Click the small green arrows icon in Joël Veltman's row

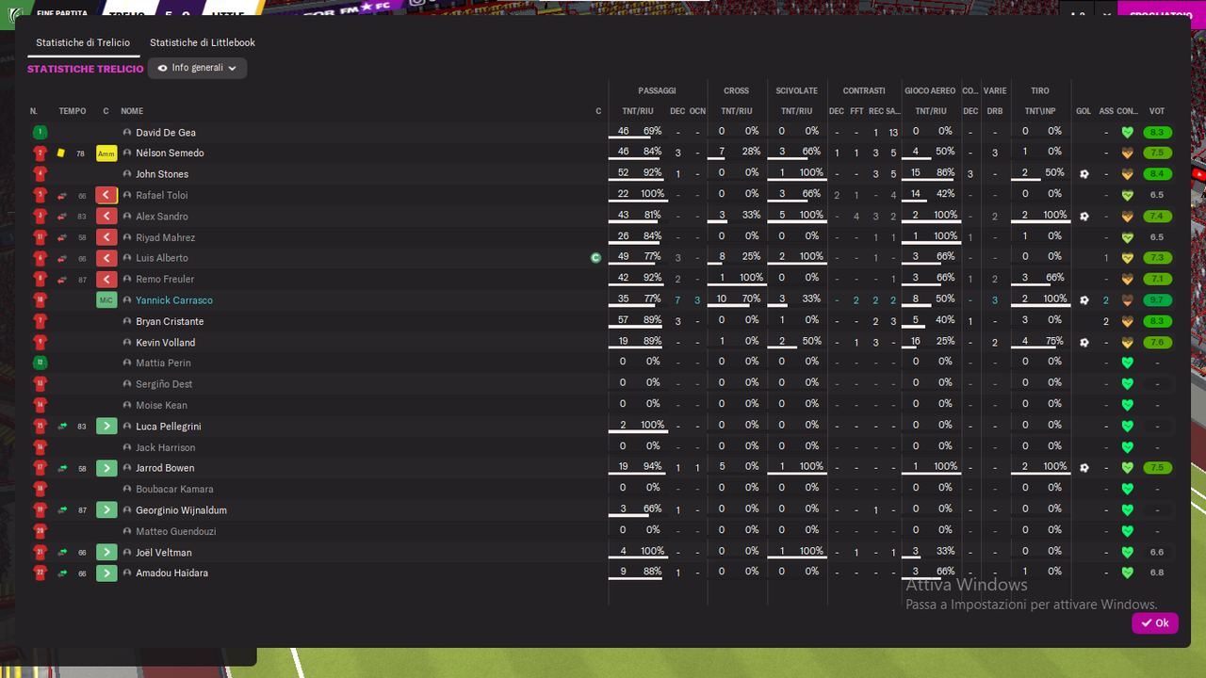pyautogui.click(x=62, y=553)
